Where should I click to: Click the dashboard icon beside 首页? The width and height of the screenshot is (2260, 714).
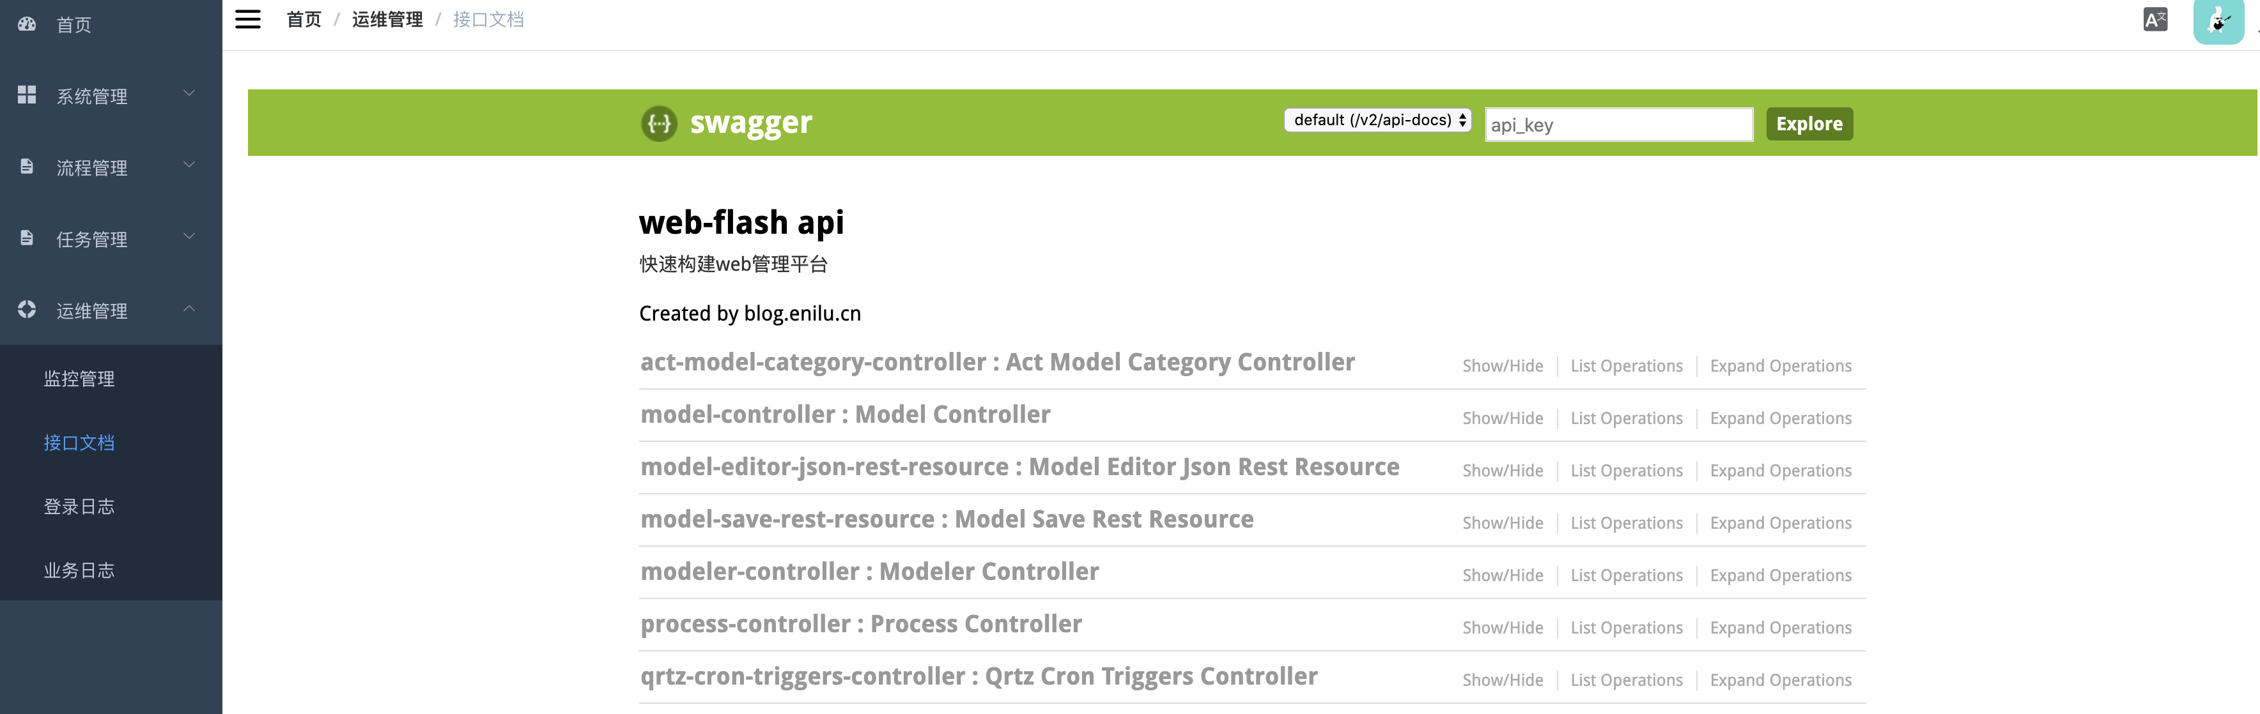(27, 24)
